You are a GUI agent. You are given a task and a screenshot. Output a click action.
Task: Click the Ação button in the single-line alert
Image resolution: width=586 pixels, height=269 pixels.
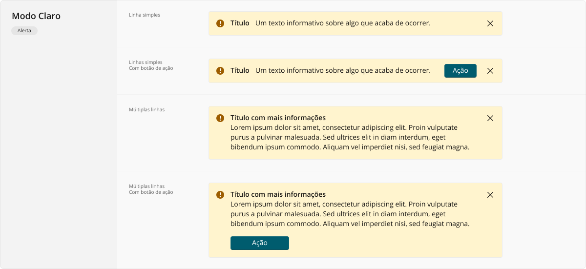tap(460, 71)
